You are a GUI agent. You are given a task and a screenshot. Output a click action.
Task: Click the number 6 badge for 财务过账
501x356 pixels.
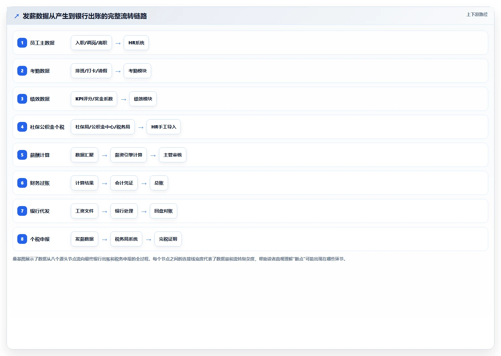point(22,183)
